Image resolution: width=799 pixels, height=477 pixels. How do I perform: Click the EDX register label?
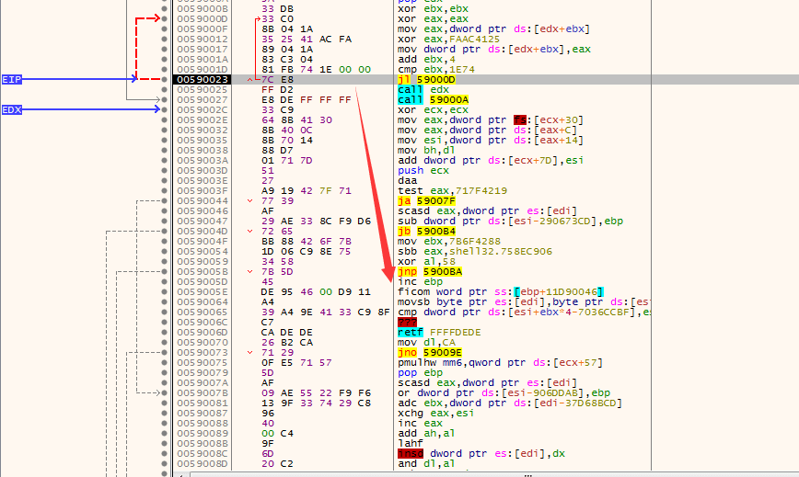[x=12, y=110]
